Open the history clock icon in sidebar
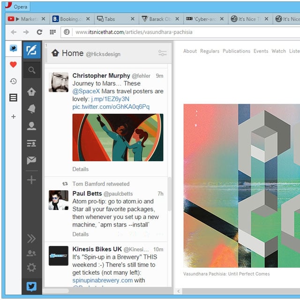 coord(13,81)
